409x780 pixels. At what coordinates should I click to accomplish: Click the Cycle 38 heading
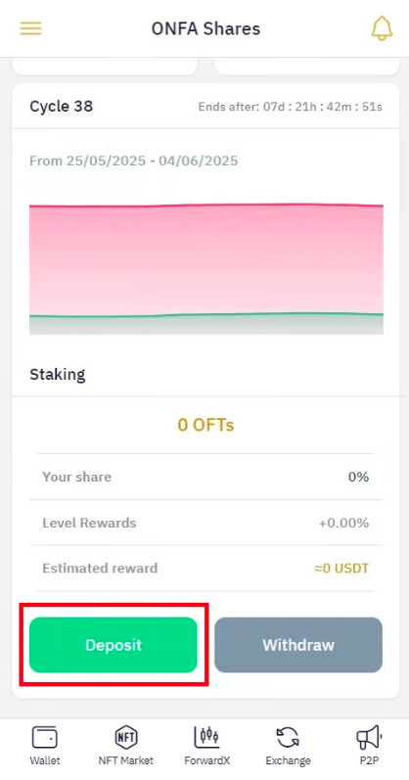(62, 107)
